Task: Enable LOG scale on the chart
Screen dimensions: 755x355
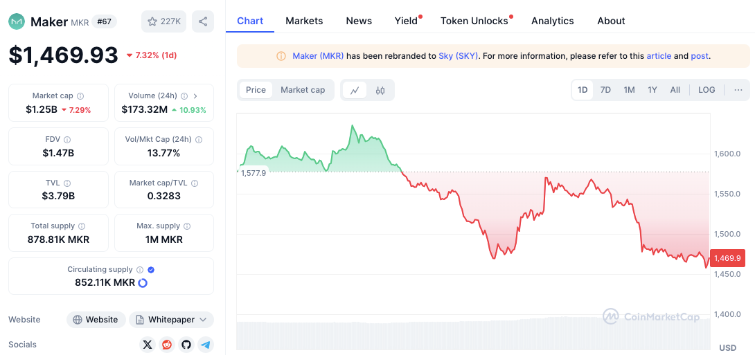Action: click(x=707, y=90)
